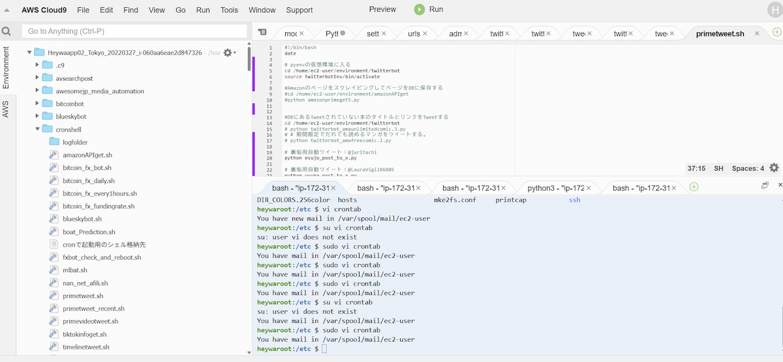Open the editor tab list menu icon
The width and height of the screenshot is (783, 362).
(x=262, y=32)
